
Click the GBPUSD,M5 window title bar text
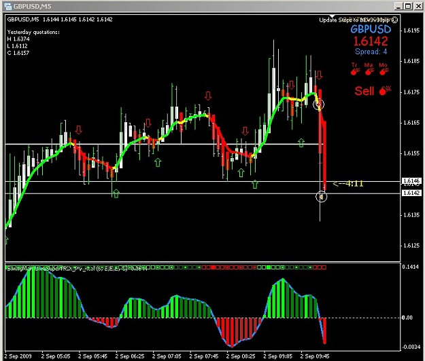tap(32, 7)
